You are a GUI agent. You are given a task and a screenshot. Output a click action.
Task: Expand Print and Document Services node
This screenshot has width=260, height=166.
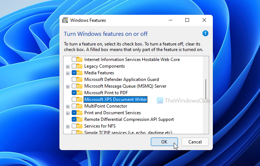pos(68,113)
